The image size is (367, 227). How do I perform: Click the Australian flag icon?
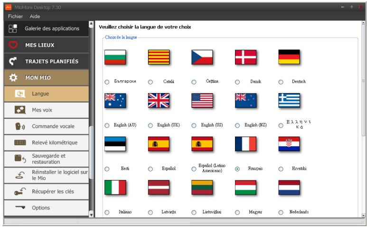click(x=115, y=101)
